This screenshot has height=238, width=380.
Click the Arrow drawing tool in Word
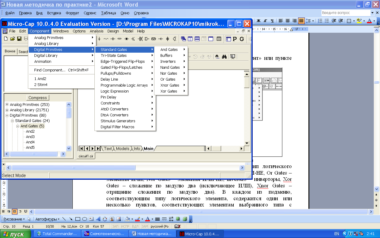pos(71,219)
